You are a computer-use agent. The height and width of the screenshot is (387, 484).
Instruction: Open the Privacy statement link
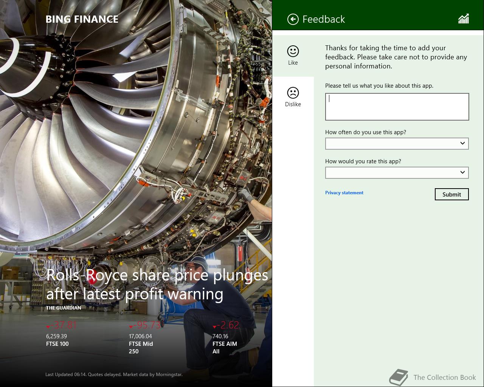(344, 193)
